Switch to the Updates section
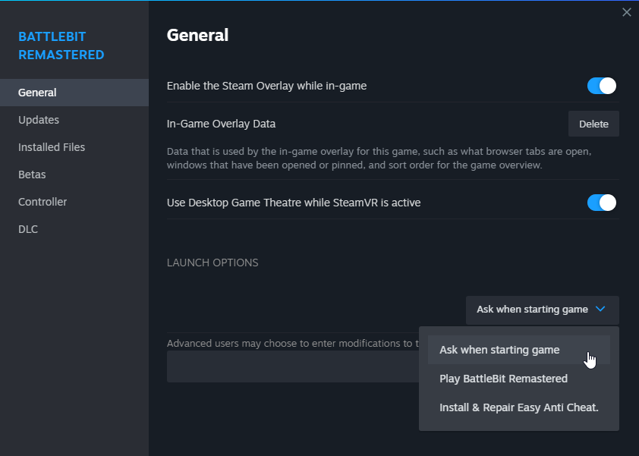The width and height of the screenshot is (639, 456). click(39, 120)
